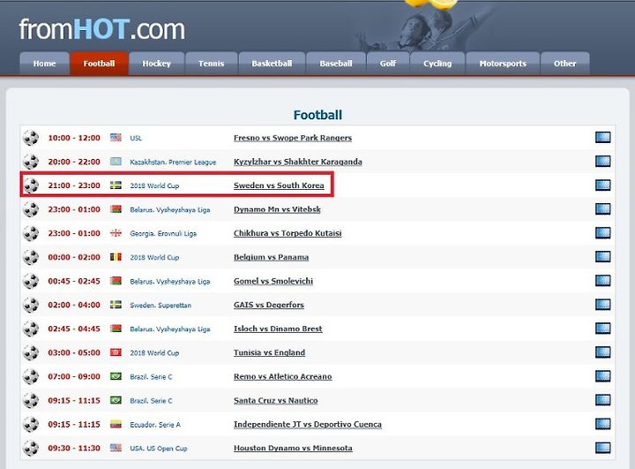This screenshot has width=635, height=469.
Task: Open the TV icon for Gomel vs Smolevichi
Action: pyautogui.click(x=603, y=281)
